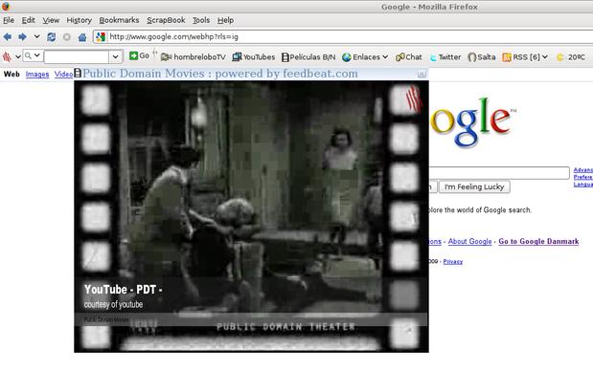The height and width of the screenshot is (372, 593).
Task: Click the film icon beside Public Domain Movies
Action: coord(78,73)
